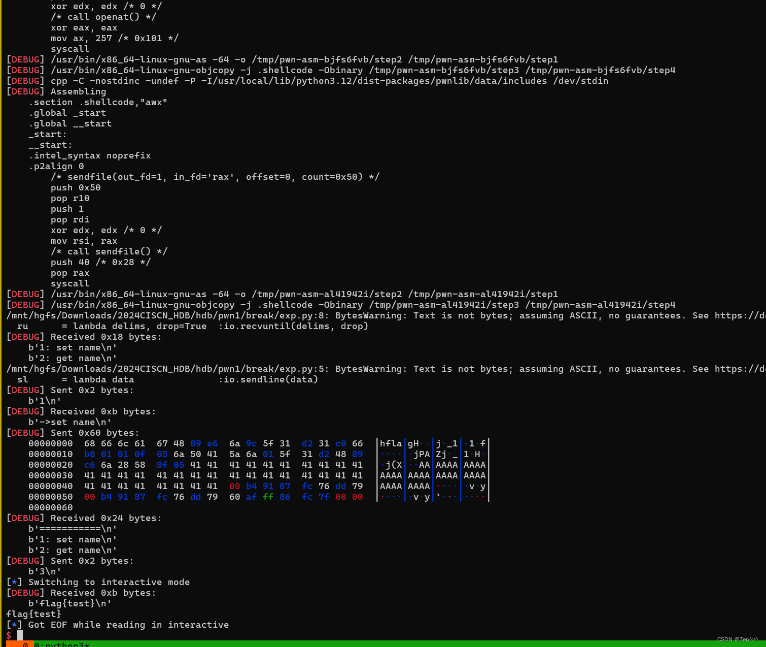This screenshot has height=647, width=766.
Task: Click 'Got EOF while reading in interactive' line
Action: pyautogui.click(x=117, y=625)
